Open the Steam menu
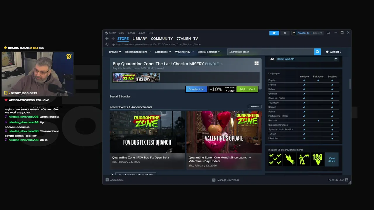Screen dimensions: 374x210 click(113, 33)
